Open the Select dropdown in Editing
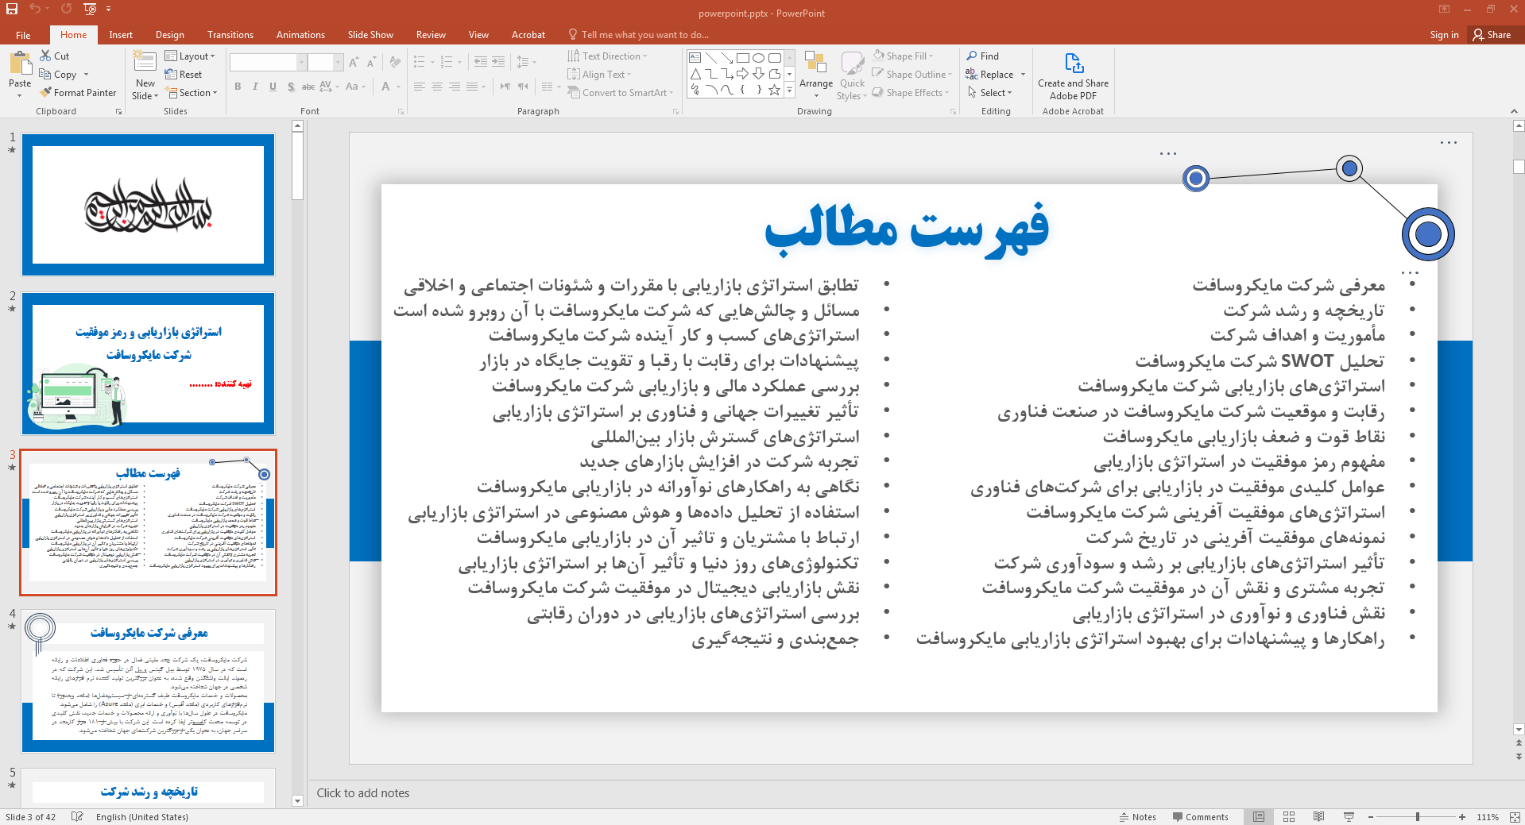1525x825 pixels. 991,93
